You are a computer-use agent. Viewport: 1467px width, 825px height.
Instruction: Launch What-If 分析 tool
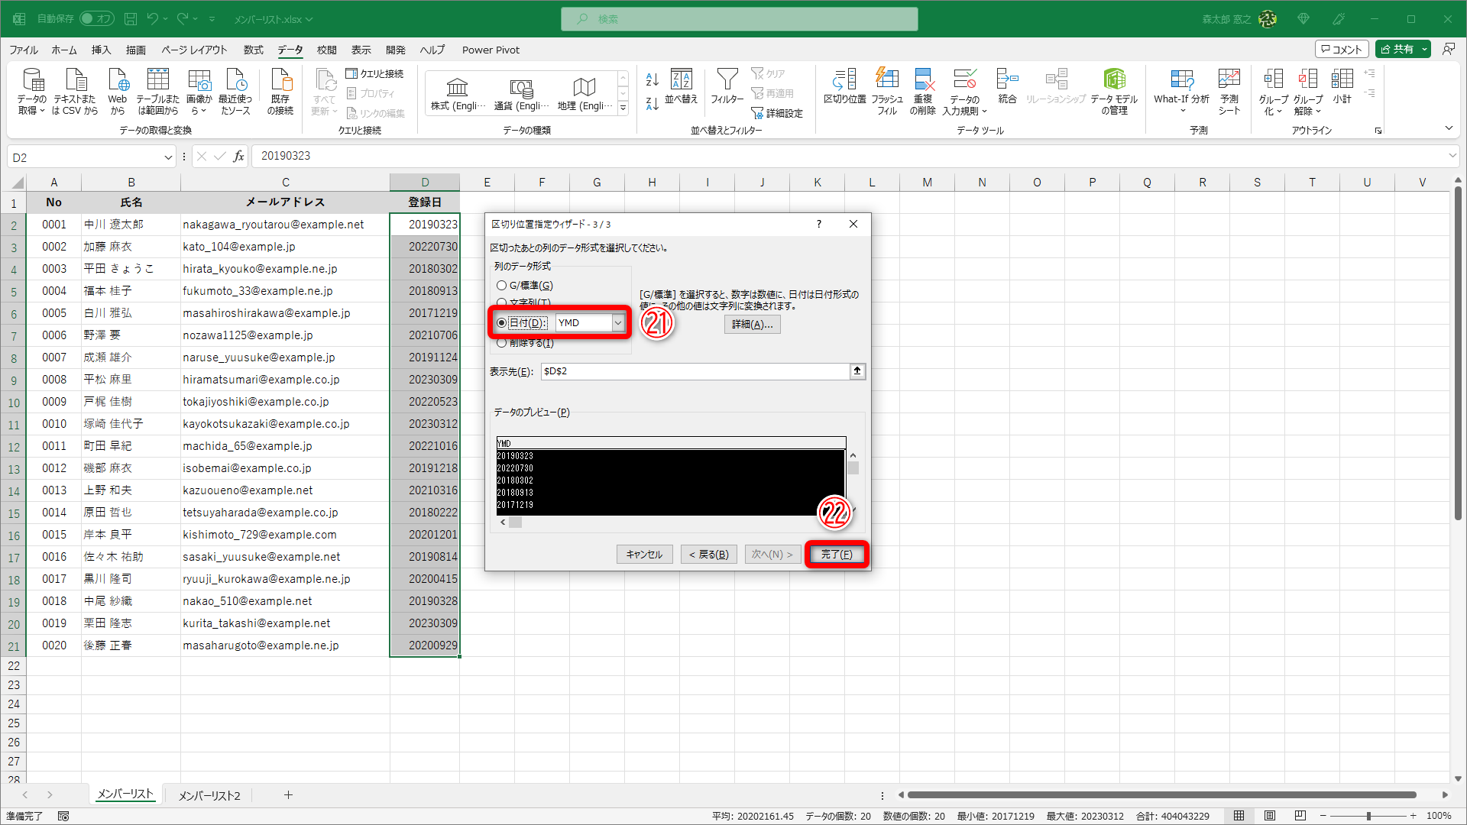pyautogui.click(x=1180, y=92)
